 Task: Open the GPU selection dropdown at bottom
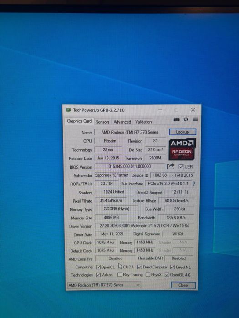[104, 285]
